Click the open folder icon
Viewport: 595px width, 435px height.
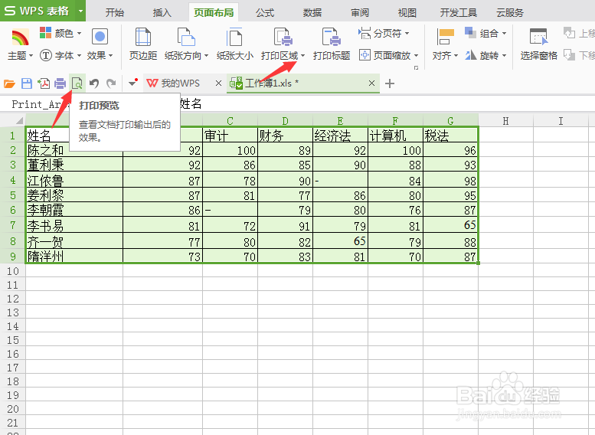pos(9,83)
